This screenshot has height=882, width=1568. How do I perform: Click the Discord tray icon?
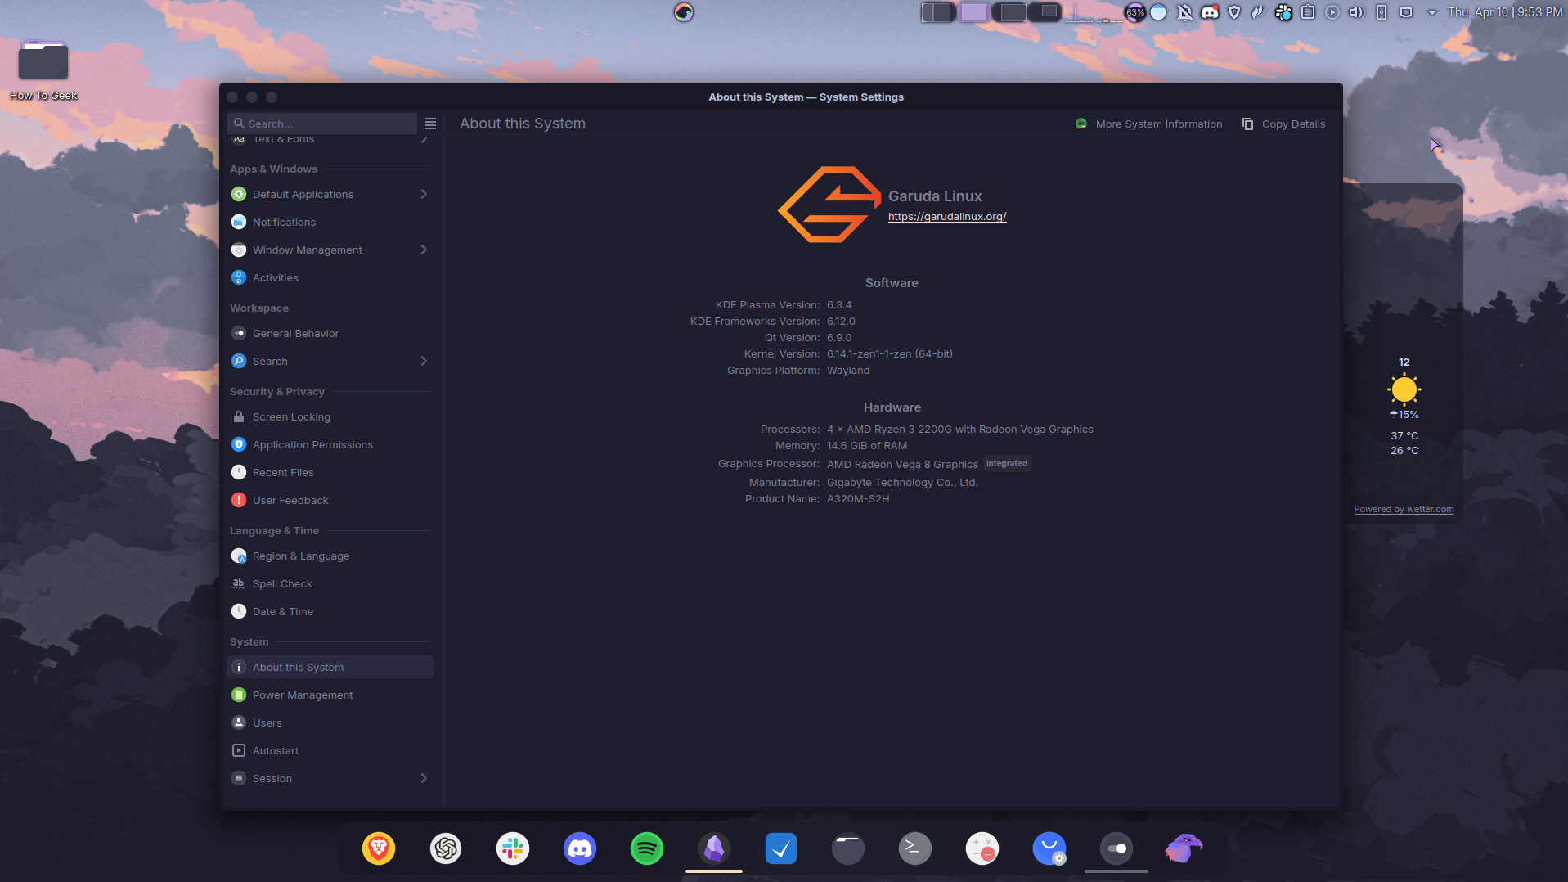(x=1210, y=12)
